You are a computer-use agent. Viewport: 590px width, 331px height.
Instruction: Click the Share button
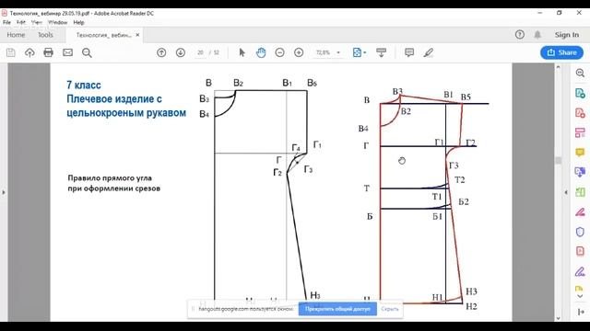click(x=561, y=52)
